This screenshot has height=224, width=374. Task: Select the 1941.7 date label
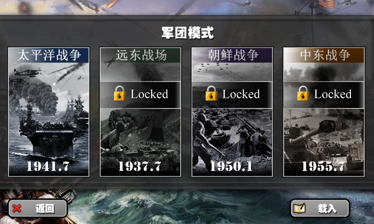(x=48, y=166)
